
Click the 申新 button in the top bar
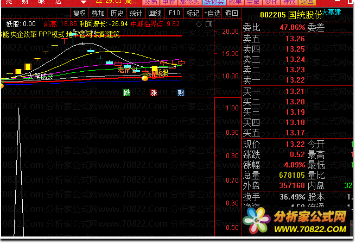[169, 2]
